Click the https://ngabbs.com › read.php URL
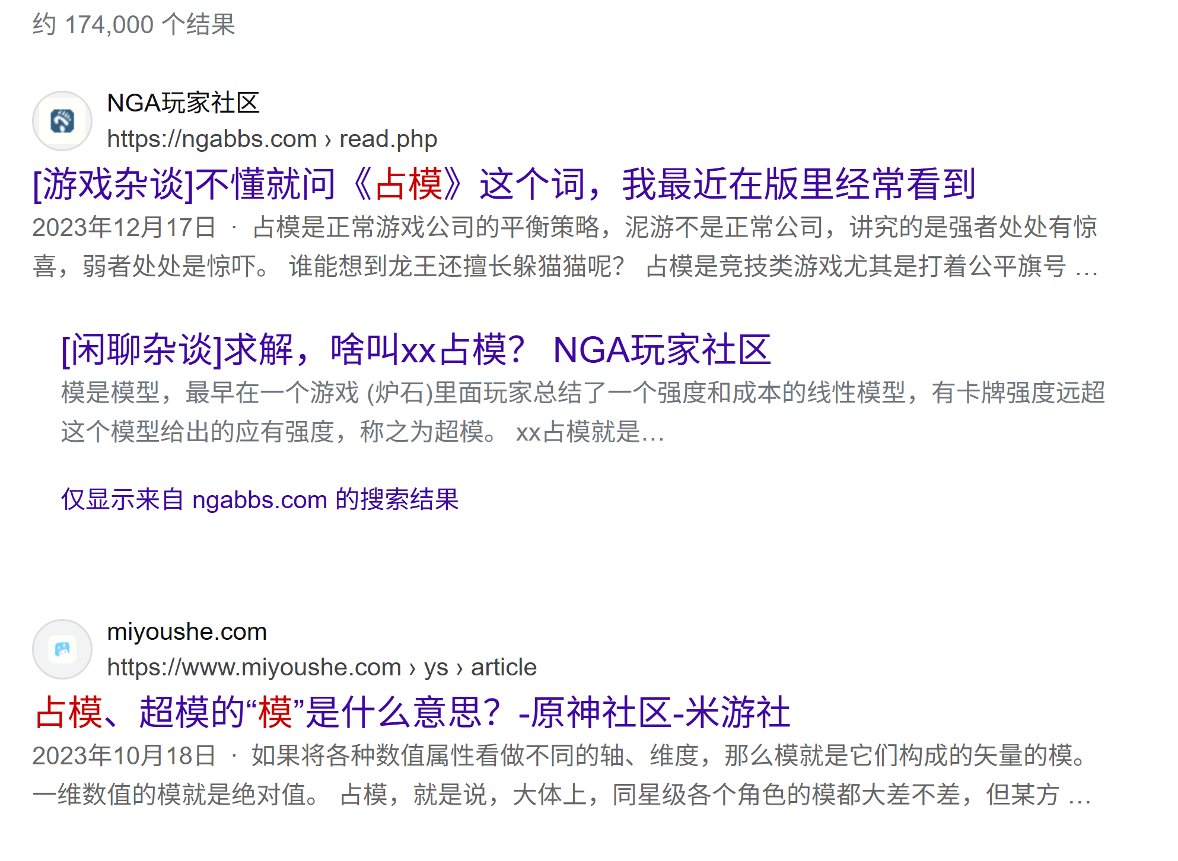The image size is (1178, 861). coord(272,139)
